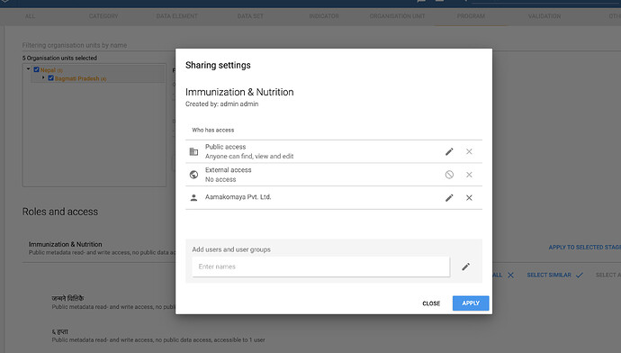Switch to the Data Element tab
This screenshot has height=353, width=621.
point(176,16)
